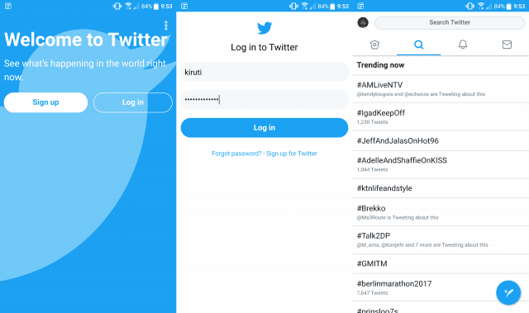This screenshot has width=529, height=313.
Task: Click the username field containing kiruti
Action: click(264, 72)
